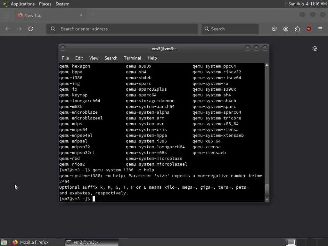Click the terminal icon in the taskbar
Viewport: 328px width, 246px height.
69,242
